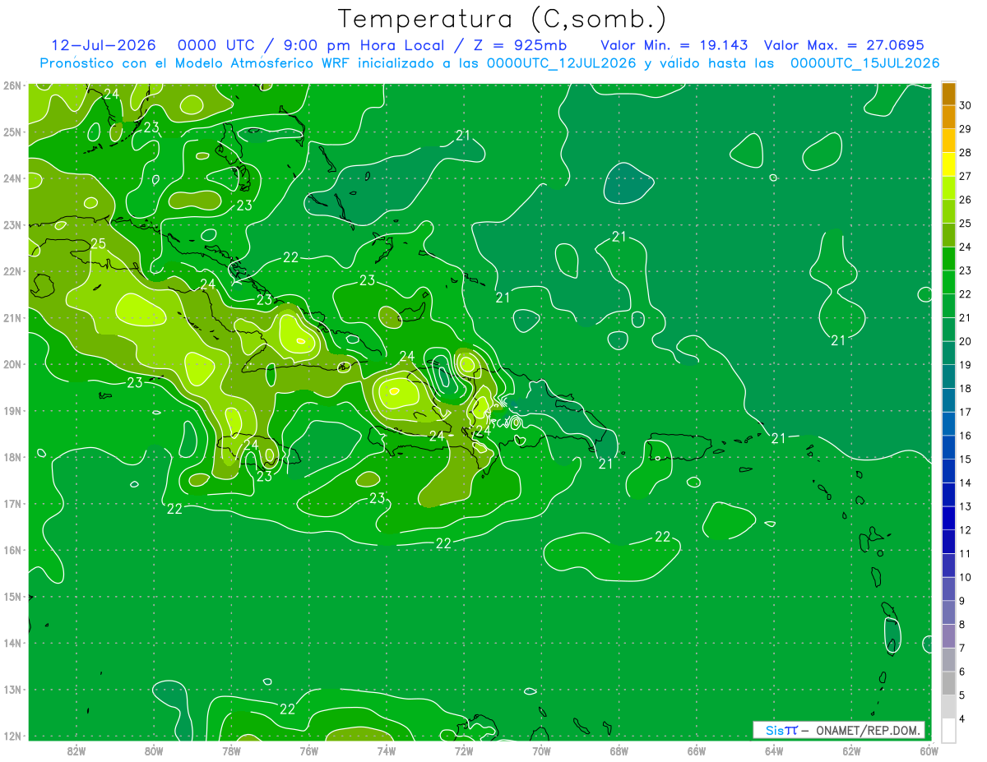Click legend swatch between 23 and 24
This screenshot has width=987, height=762.
(x=948, y=259)
